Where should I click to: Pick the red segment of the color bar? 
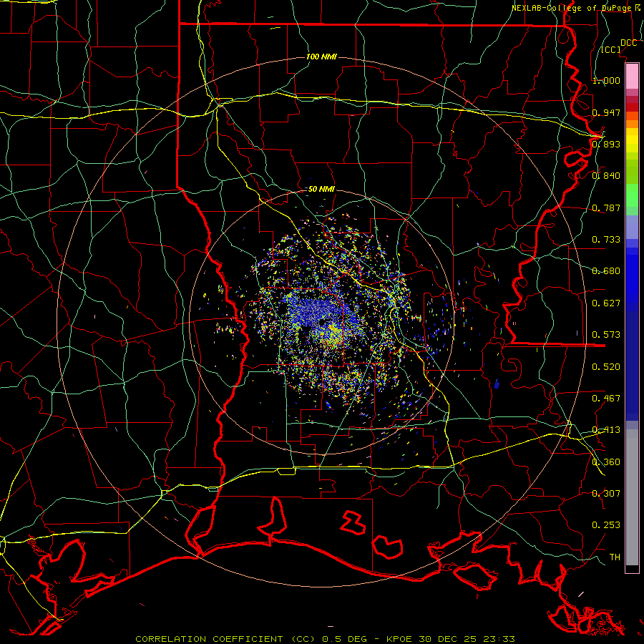[632, 107]
